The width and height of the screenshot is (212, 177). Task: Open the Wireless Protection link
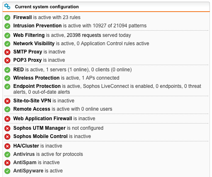(x=37, y=78)
